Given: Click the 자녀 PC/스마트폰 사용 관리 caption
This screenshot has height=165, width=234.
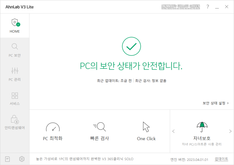Looking at the screenshot, I should pos(202,144).
